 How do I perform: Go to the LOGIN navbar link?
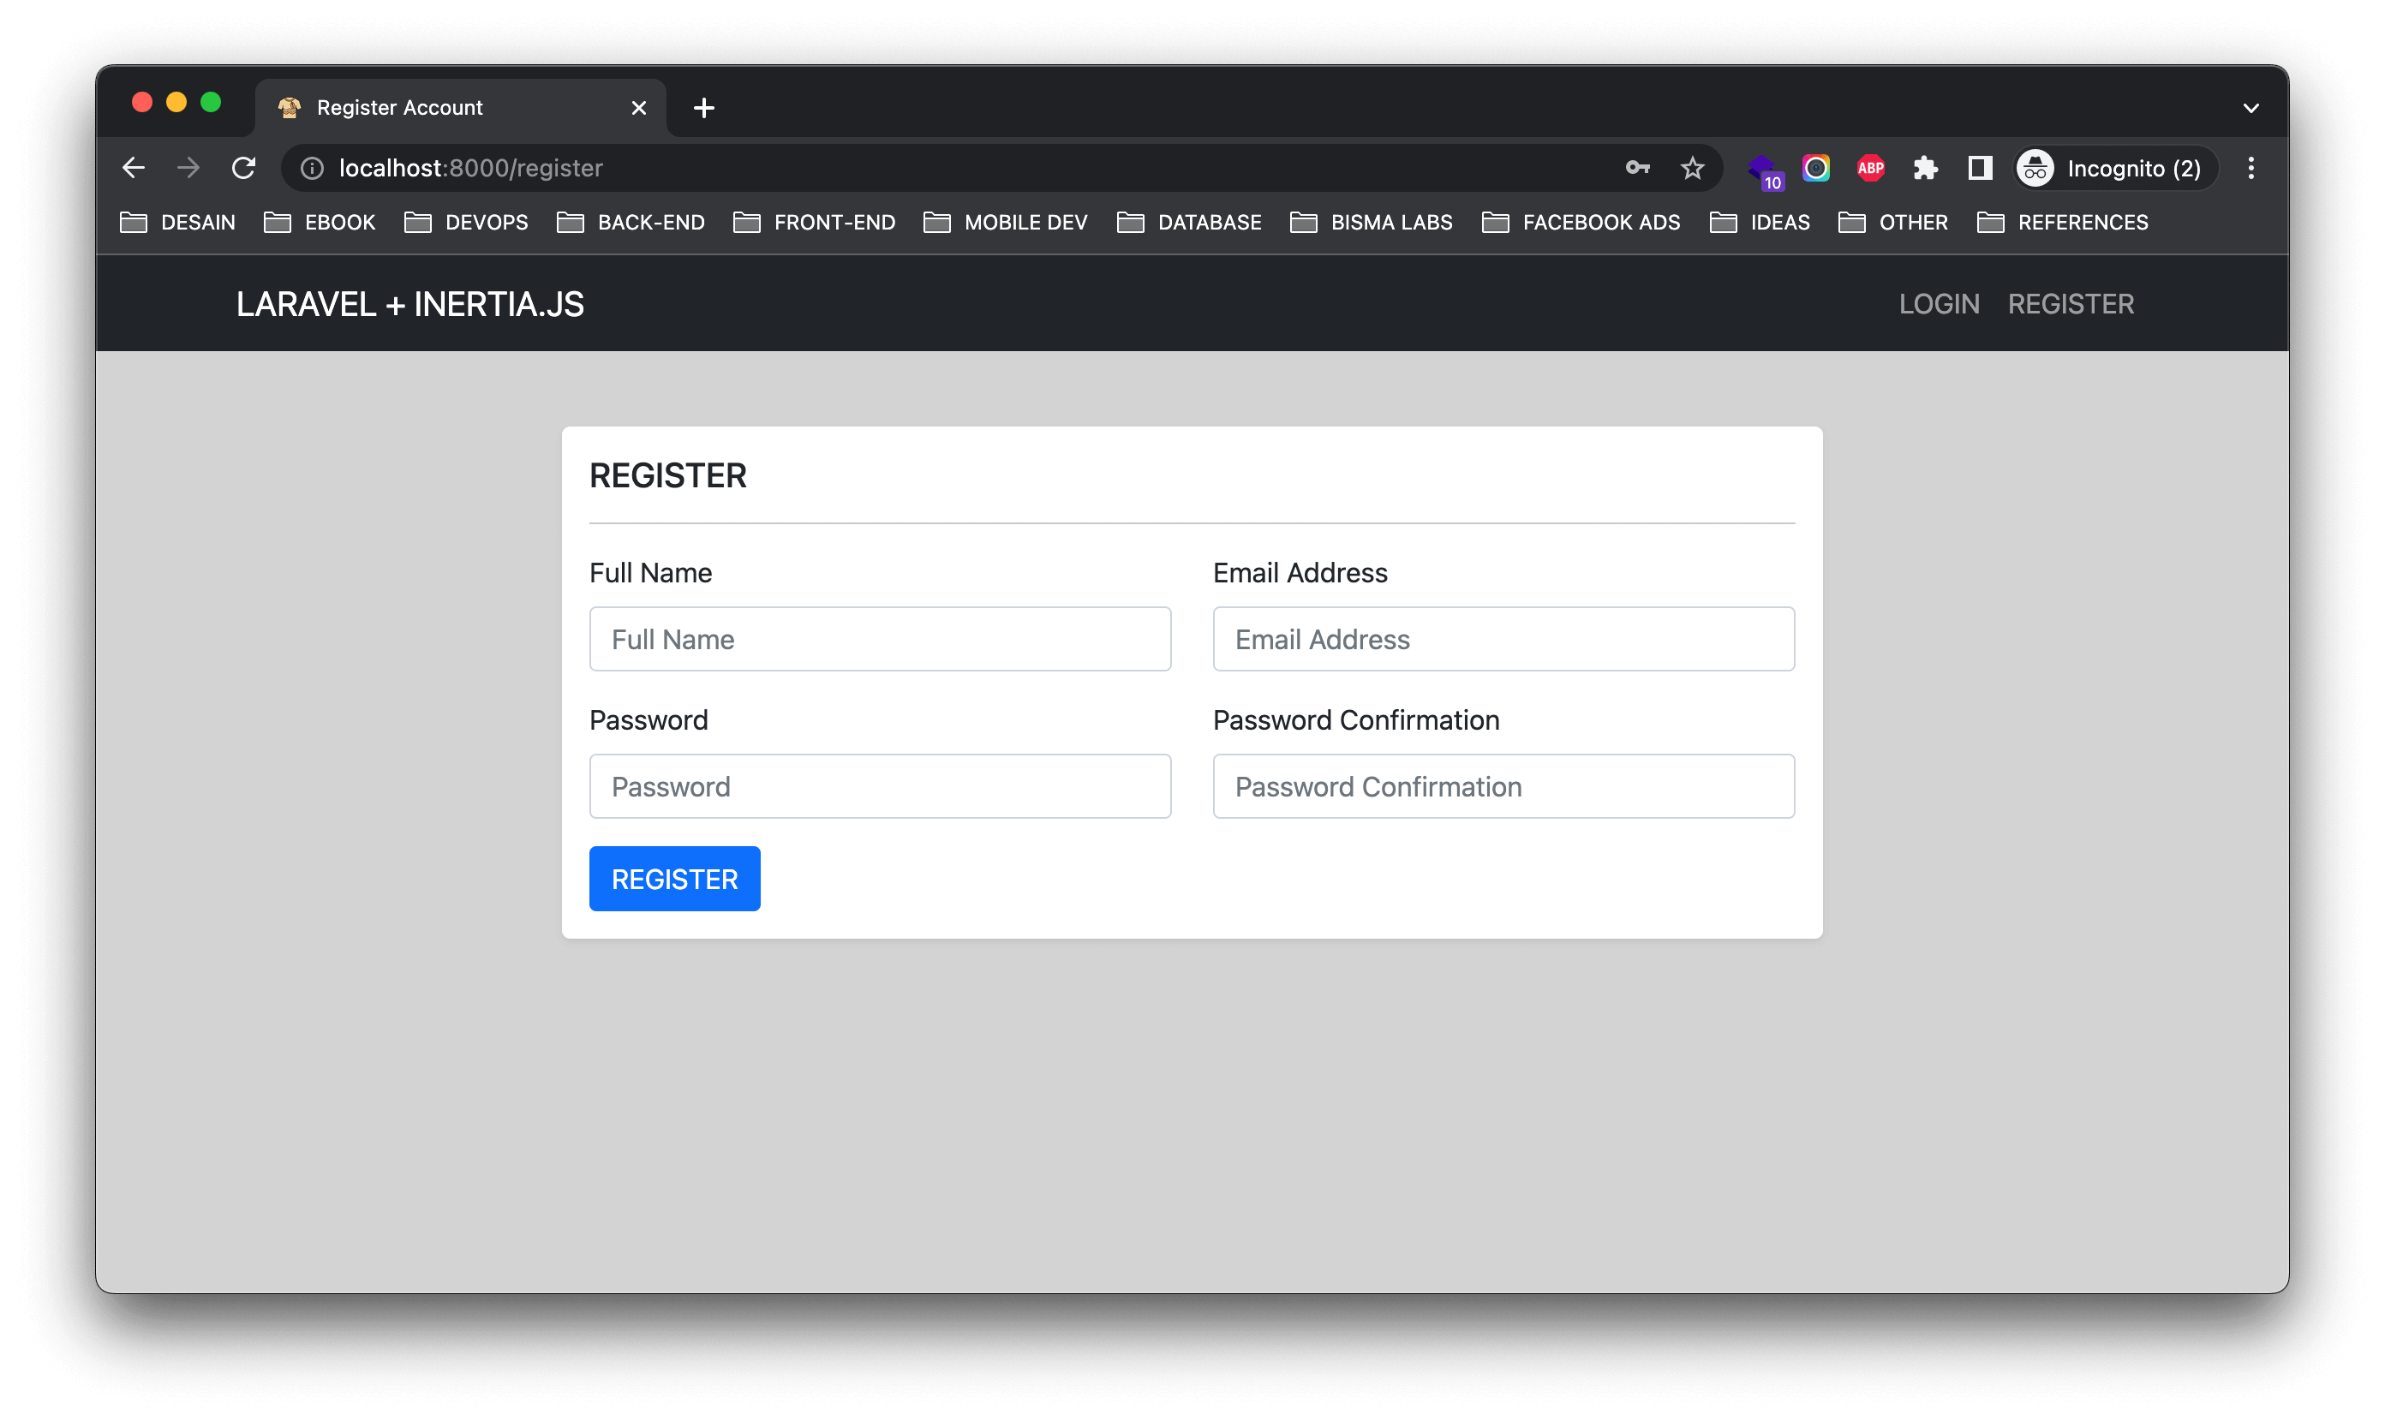[1938, 304]
